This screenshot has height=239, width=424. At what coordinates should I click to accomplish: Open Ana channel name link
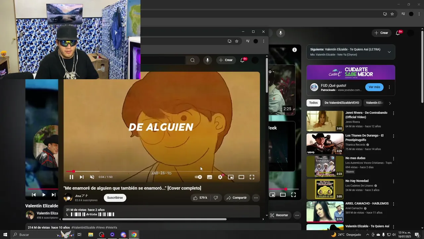pyautogui.click(x=81, y=196)
